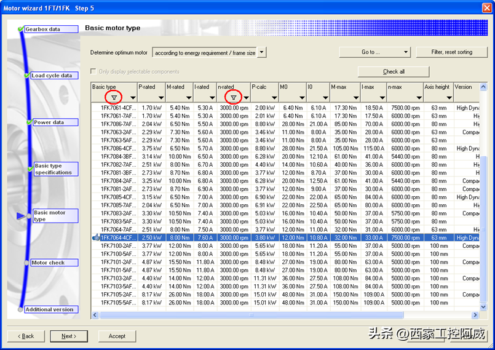
Task: Expand the P-rated column sort arrow
Action: pyautogui.click(x=159, y=97)
